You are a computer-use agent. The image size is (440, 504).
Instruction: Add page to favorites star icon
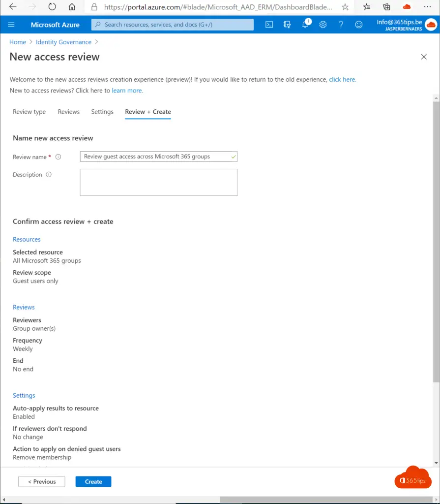[x=345, y=7]
